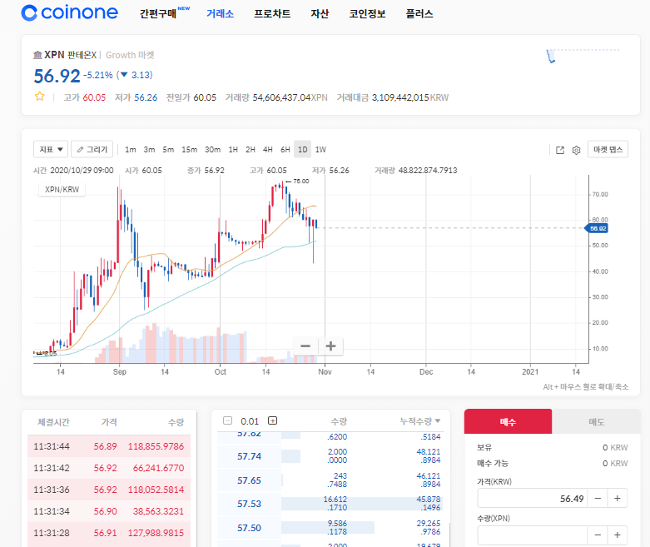The width and height of the screenshot is (650, 547).
Task: Click the 체결시간 column header
Action: pos(53,422)
